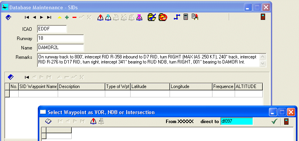Minimize the Database Maintenance - SIDs window

(248, 8)
